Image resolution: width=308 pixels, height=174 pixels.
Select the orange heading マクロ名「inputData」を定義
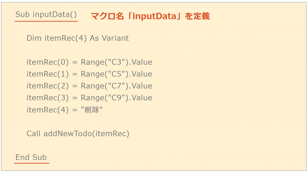tap(150, 16)
